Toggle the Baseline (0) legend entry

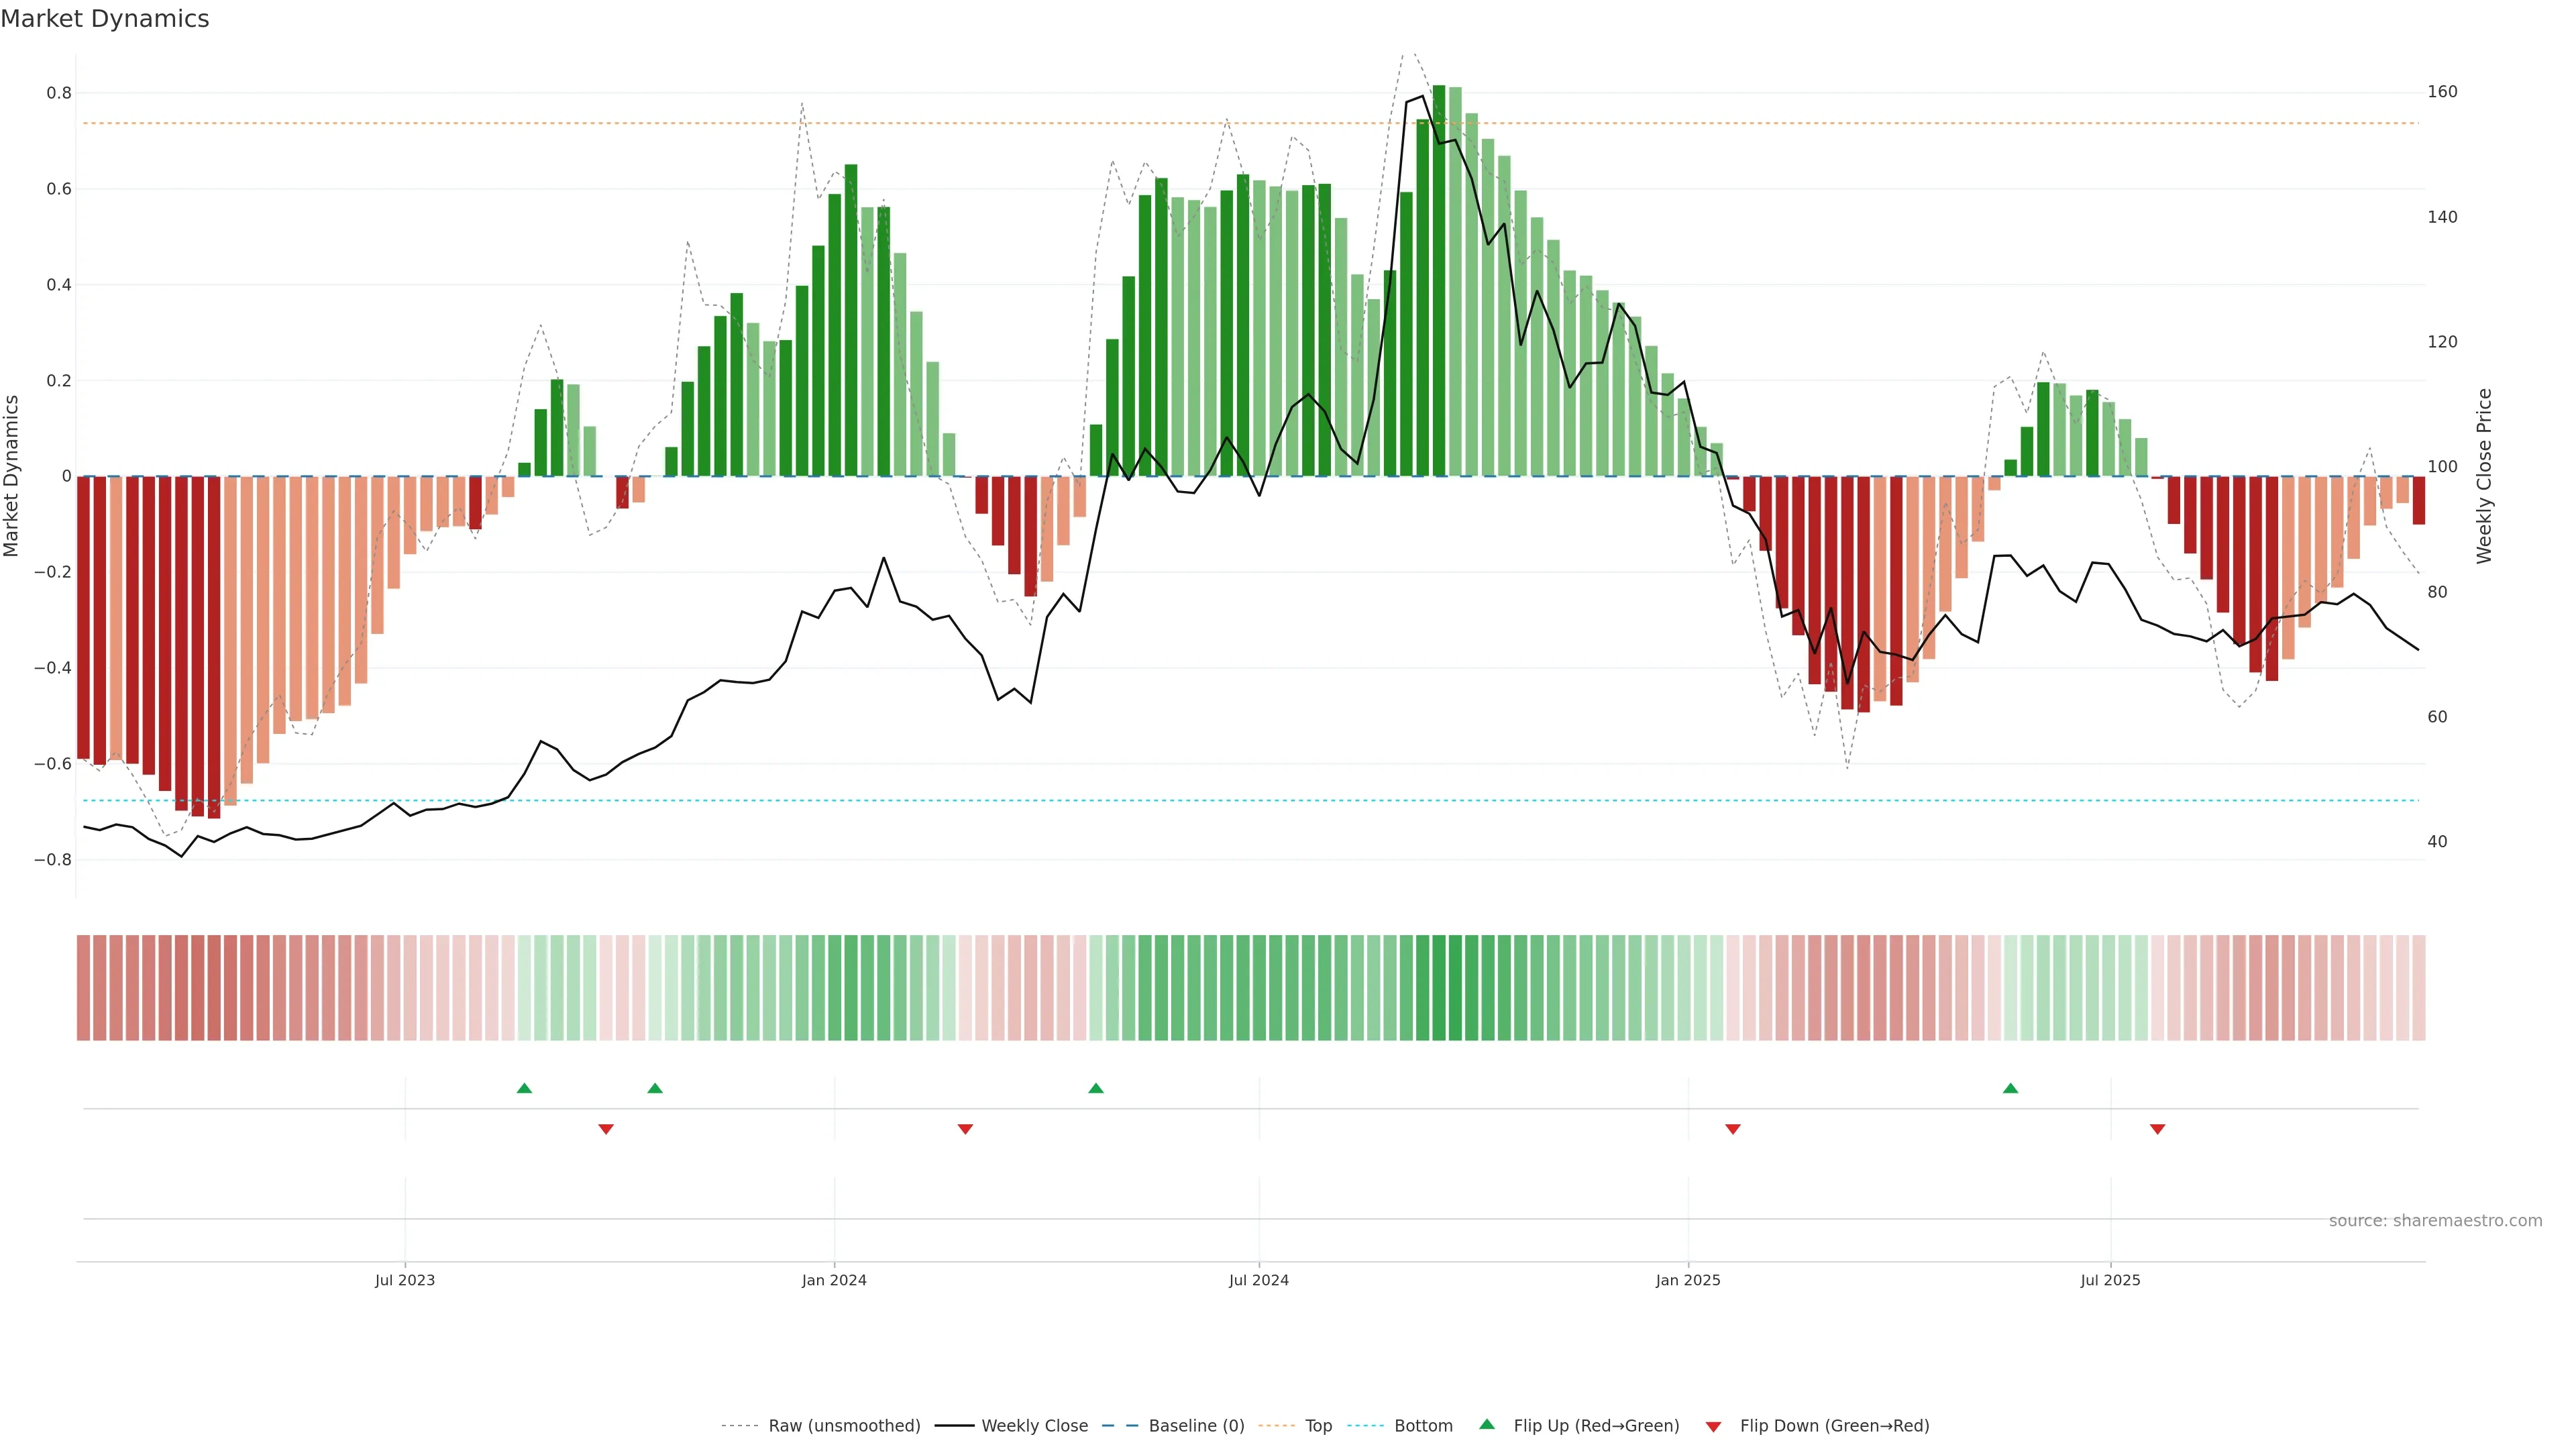pos(1196,1426)
